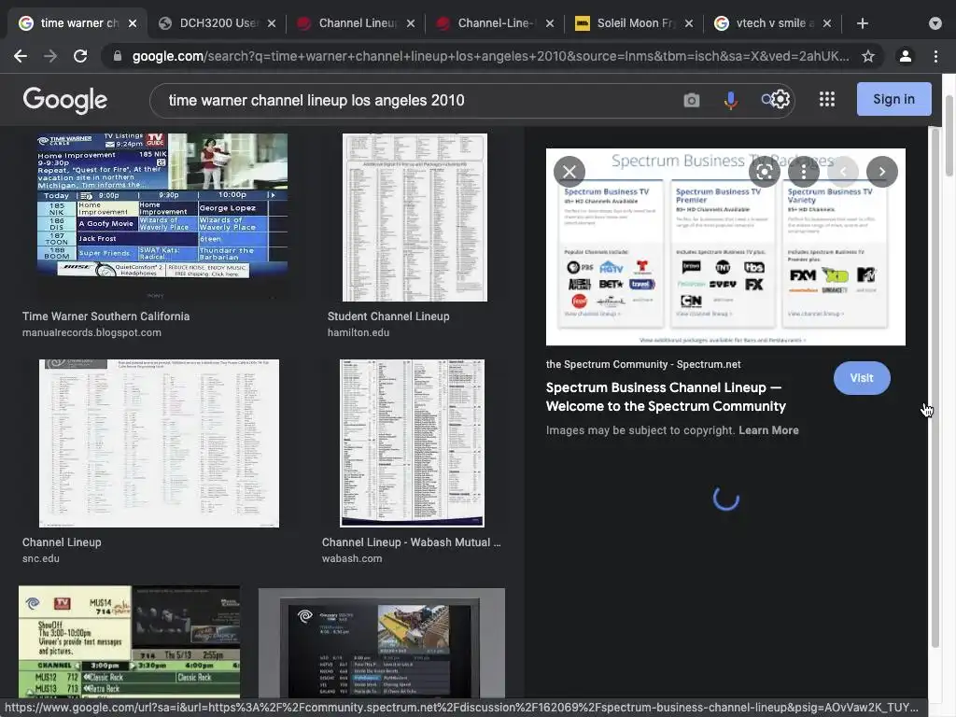Click the lock icon in address bar
Image resolution: width=956 pixels, height=717 pixels.
tap(118, 56)
